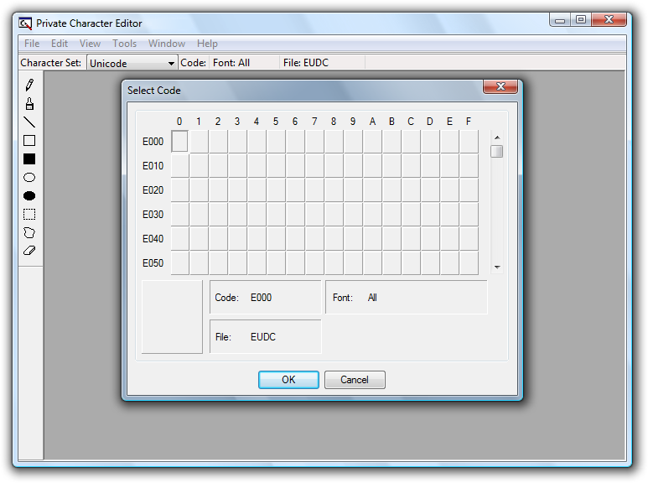Image resolution: width=648 pixels, height=483 pixels.
Task: Click the Private Character Editor title icon
Action: 25,23
